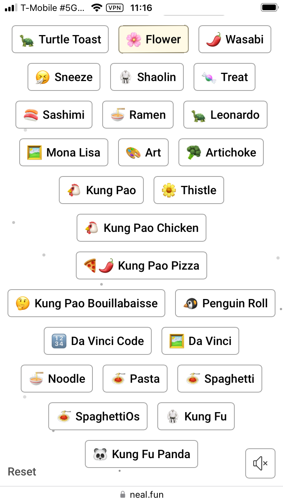Image resolution: width=283 pixels, height=503 pixels.
Task: Toggle the sound mute speaker icon
Action: [x=260, y=463]
